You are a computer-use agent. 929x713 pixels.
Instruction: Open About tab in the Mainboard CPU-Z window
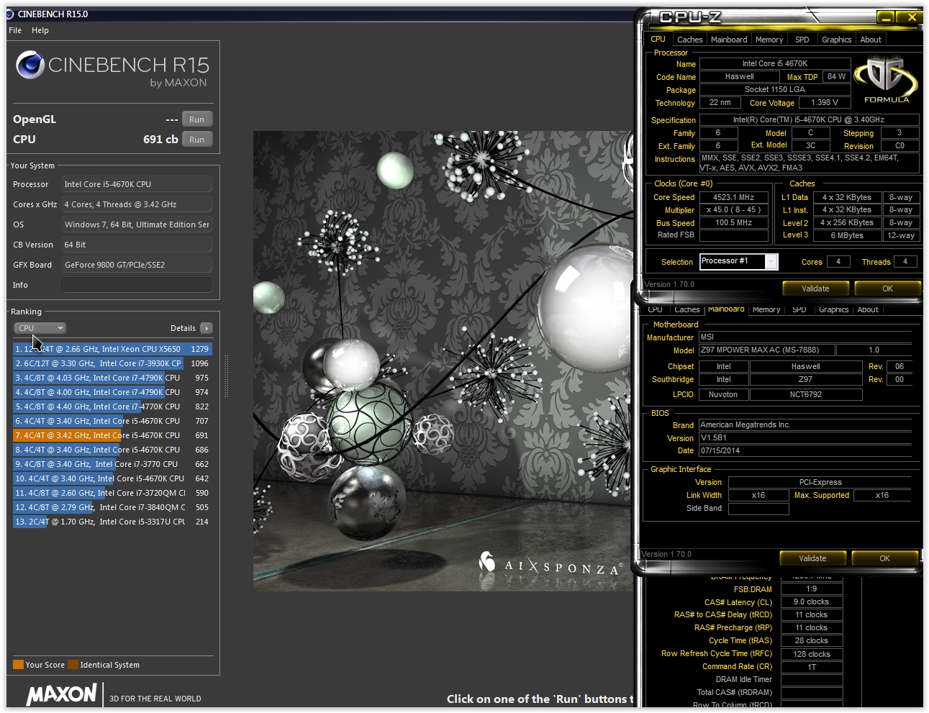click(868, 310)
